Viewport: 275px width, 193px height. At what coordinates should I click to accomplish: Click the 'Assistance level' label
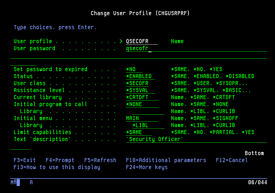click(39, 90)
